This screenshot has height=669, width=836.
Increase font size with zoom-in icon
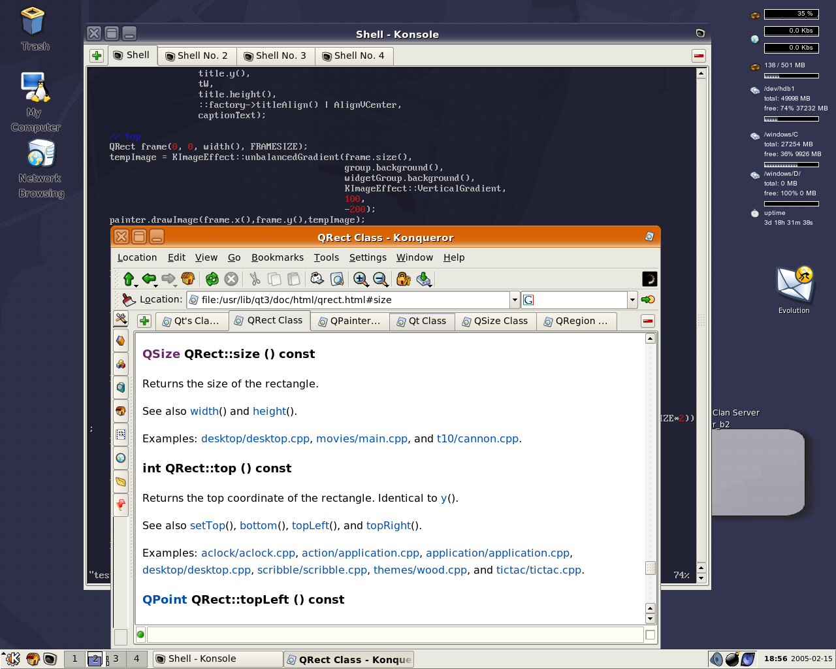click(361, 279)
